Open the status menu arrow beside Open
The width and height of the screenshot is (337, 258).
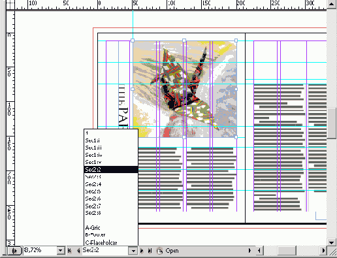pyautogui.click(x=249, y=251)
